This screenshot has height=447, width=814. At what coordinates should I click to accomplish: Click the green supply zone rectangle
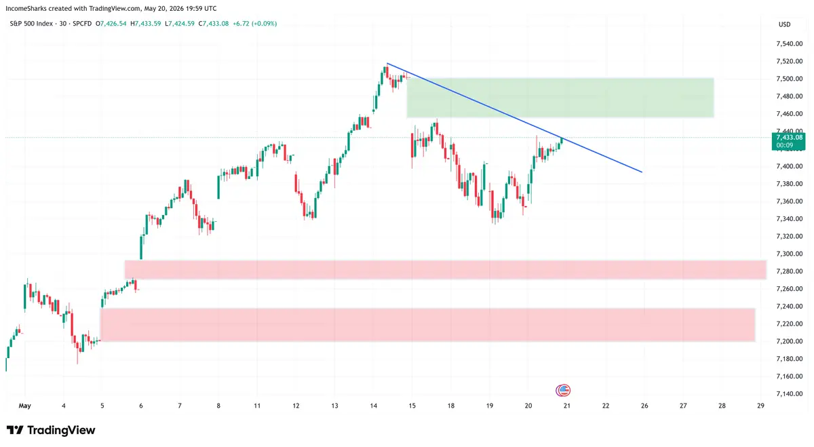point(560,98)
